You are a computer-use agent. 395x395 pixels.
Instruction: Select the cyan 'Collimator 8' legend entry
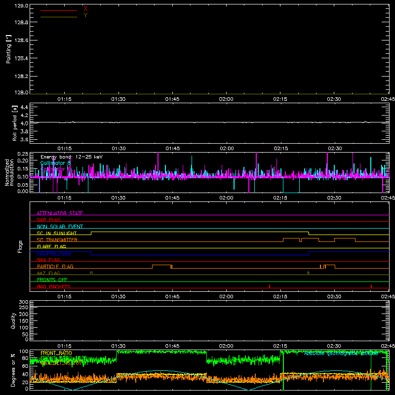tap(55, 163)
